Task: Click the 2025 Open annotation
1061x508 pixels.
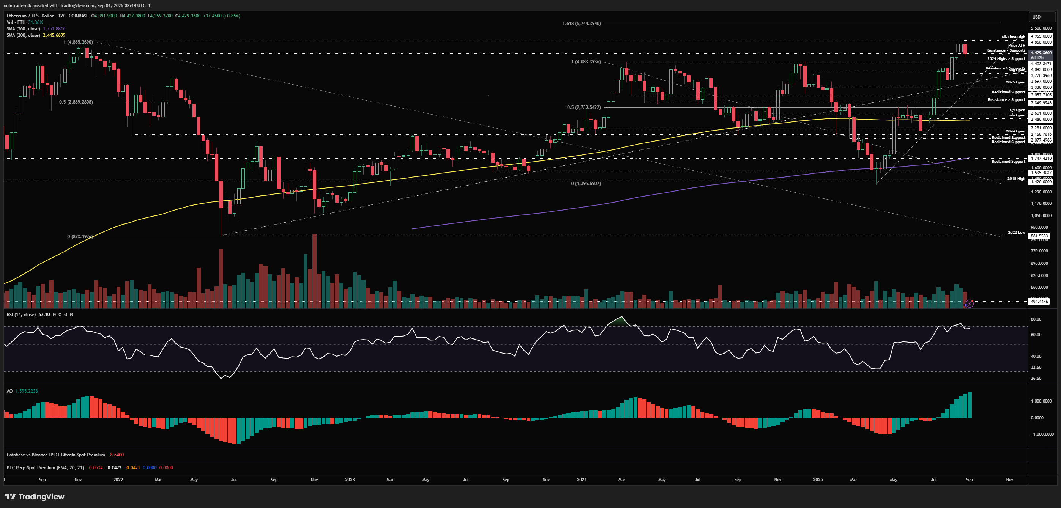Action: click(x=1015, y=82)
